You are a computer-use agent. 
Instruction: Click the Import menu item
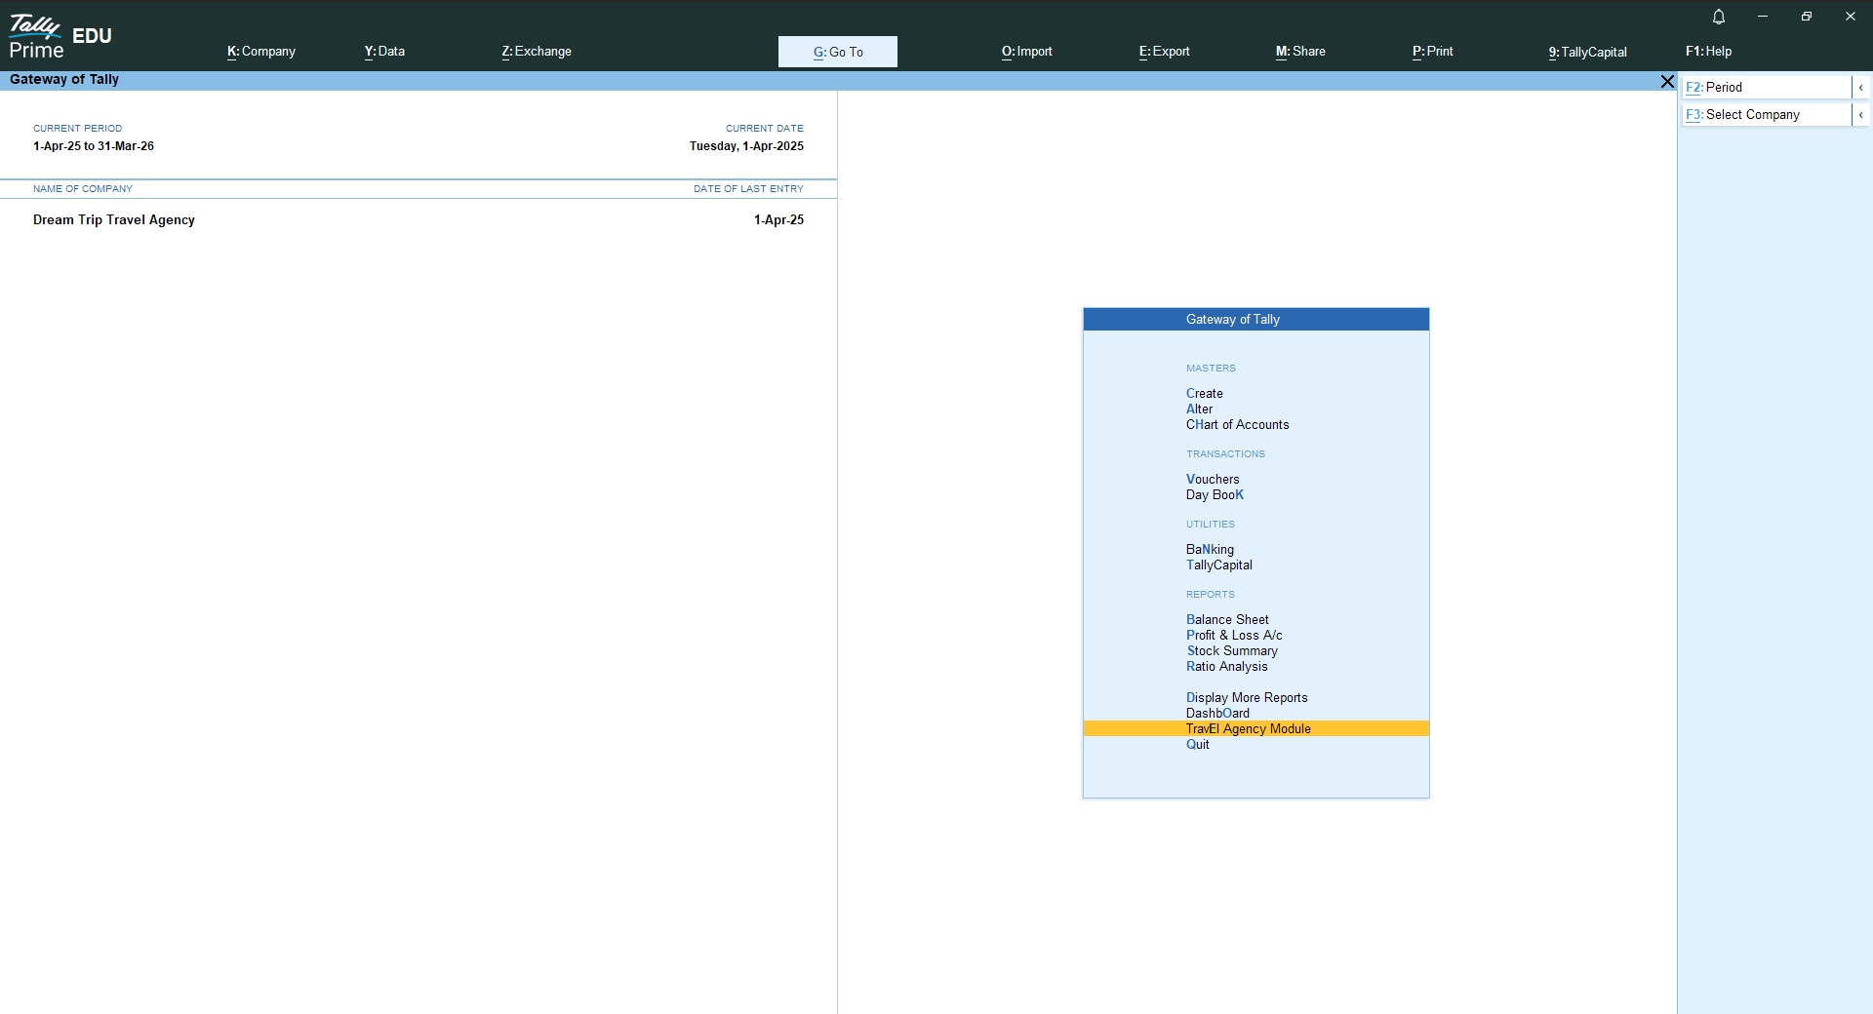click(1026, 52)
